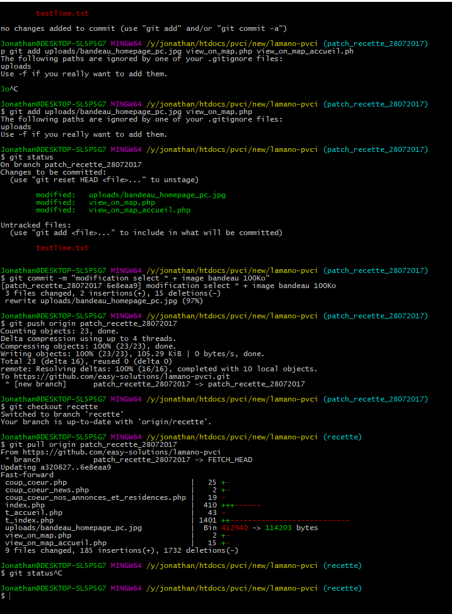Image resolution: width=452 pixels, height=614 pixels.
Task: Click t_accueil.php in the changed files
Action: click(33, 513)
